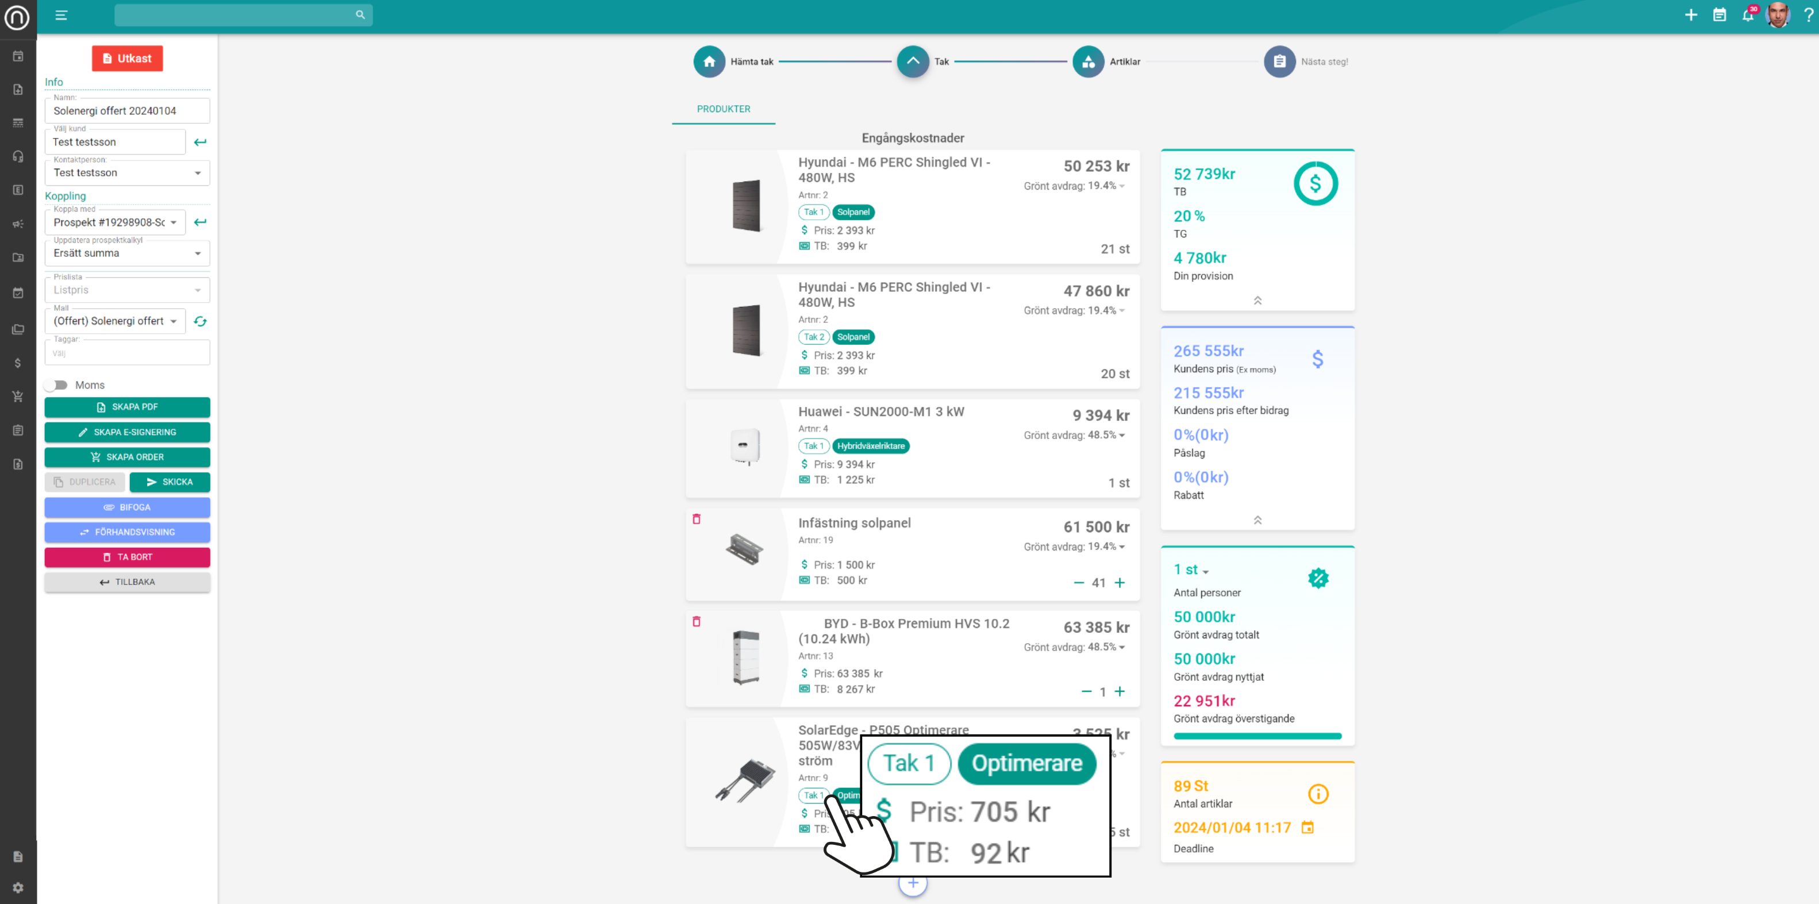Click the TA BORT button
Screen dimensions: 1819x904
pos(127,557)
